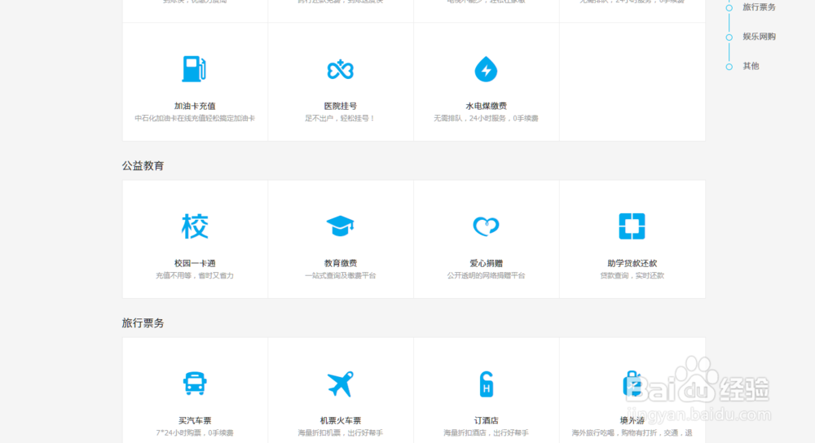The width and height of the screenshot is (815, 443).
Task: Click the 其他 navigation dot
Action: pos(729,67)
